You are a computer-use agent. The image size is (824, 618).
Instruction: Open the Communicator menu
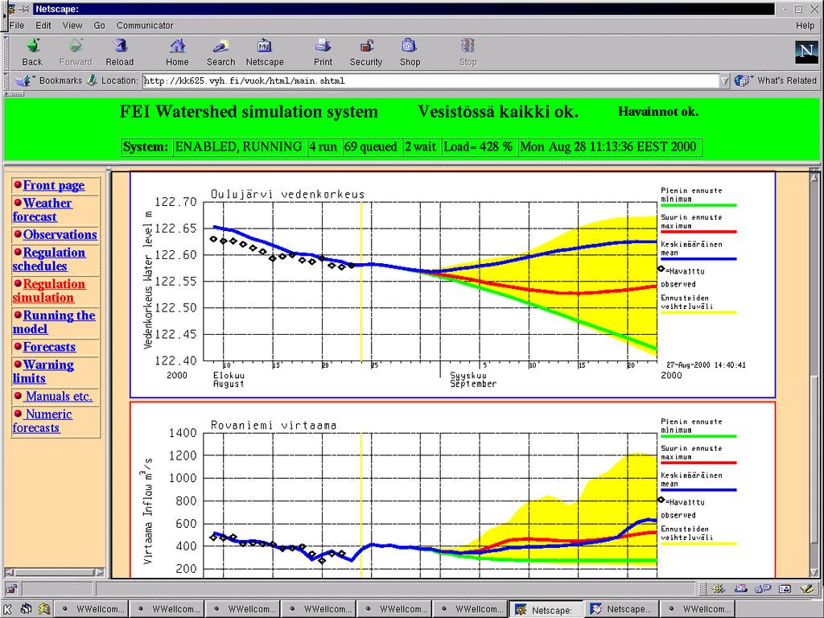(145, 25)
